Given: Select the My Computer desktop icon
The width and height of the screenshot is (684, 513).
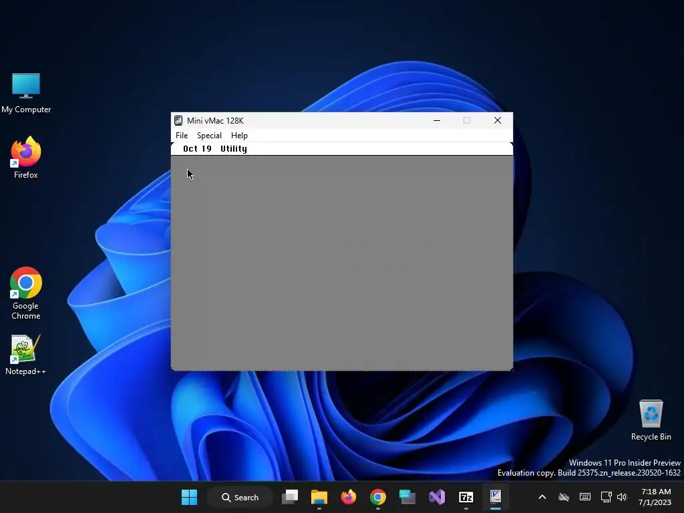Looking at the screenshot, I should (x=26, y=94).
